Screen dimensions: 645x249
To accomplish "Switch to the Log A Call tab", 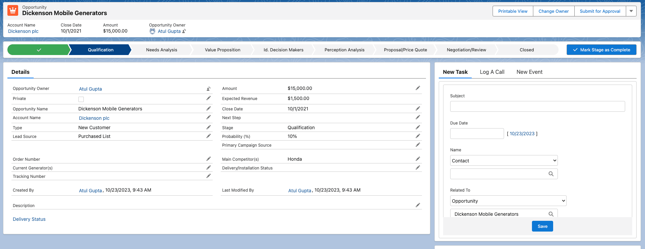I will [492, 72].
